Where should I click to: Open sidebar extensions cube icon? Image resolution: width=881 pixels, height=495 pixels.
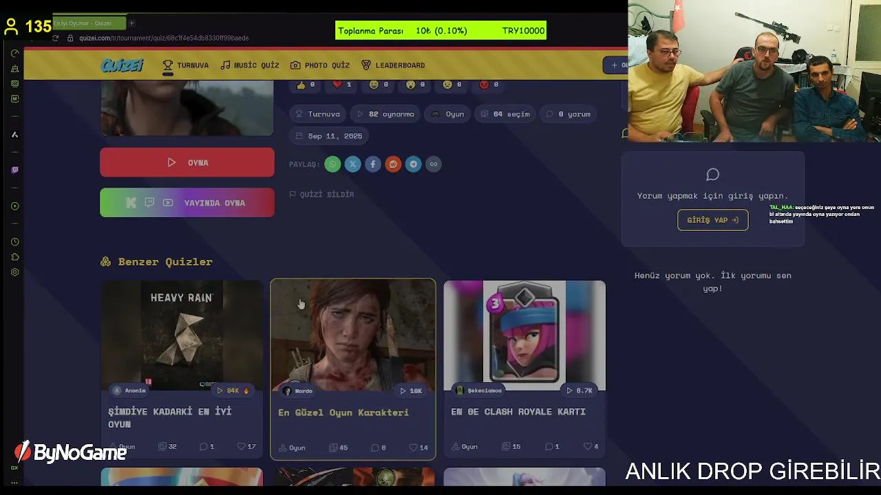pyautogui.click(x=14, y=257)
